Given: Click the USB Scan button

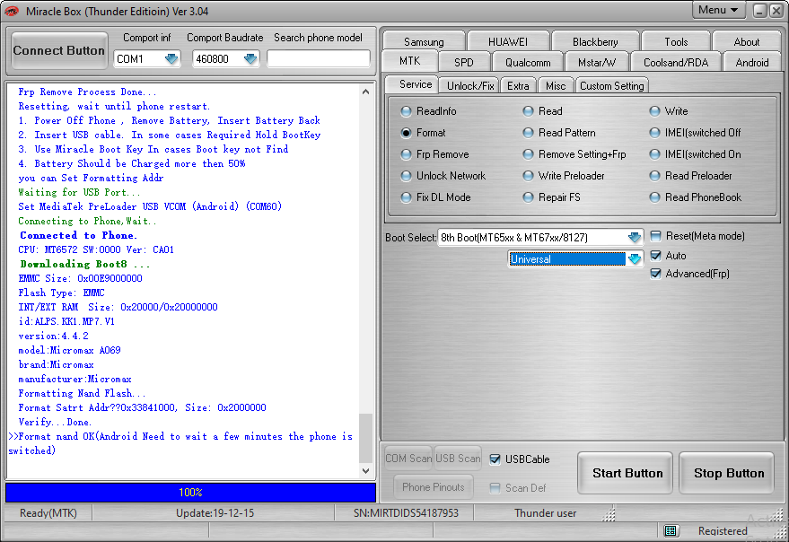Looking at the screenshot, I should (x=458, y=459).
